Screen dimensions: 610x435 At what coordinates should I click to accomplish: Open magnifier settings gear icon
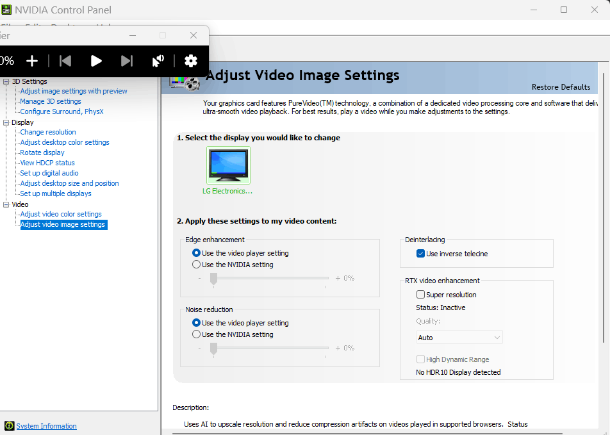[x=191, y=61]
